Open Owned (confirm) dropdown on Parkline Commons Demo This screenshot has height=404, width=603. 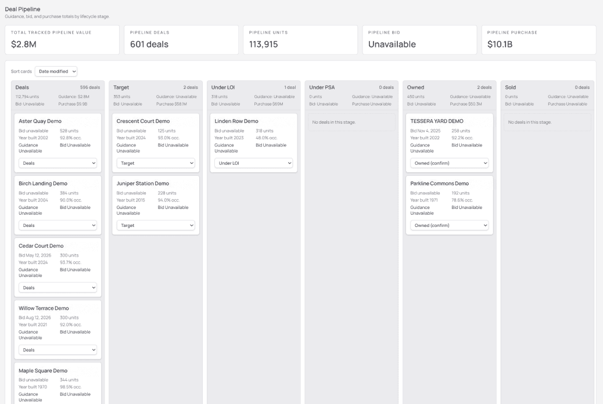(x=449, y=225)
